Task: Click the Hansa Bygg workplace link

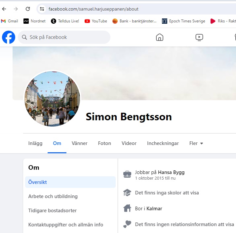Action: (x=171, y=172)
